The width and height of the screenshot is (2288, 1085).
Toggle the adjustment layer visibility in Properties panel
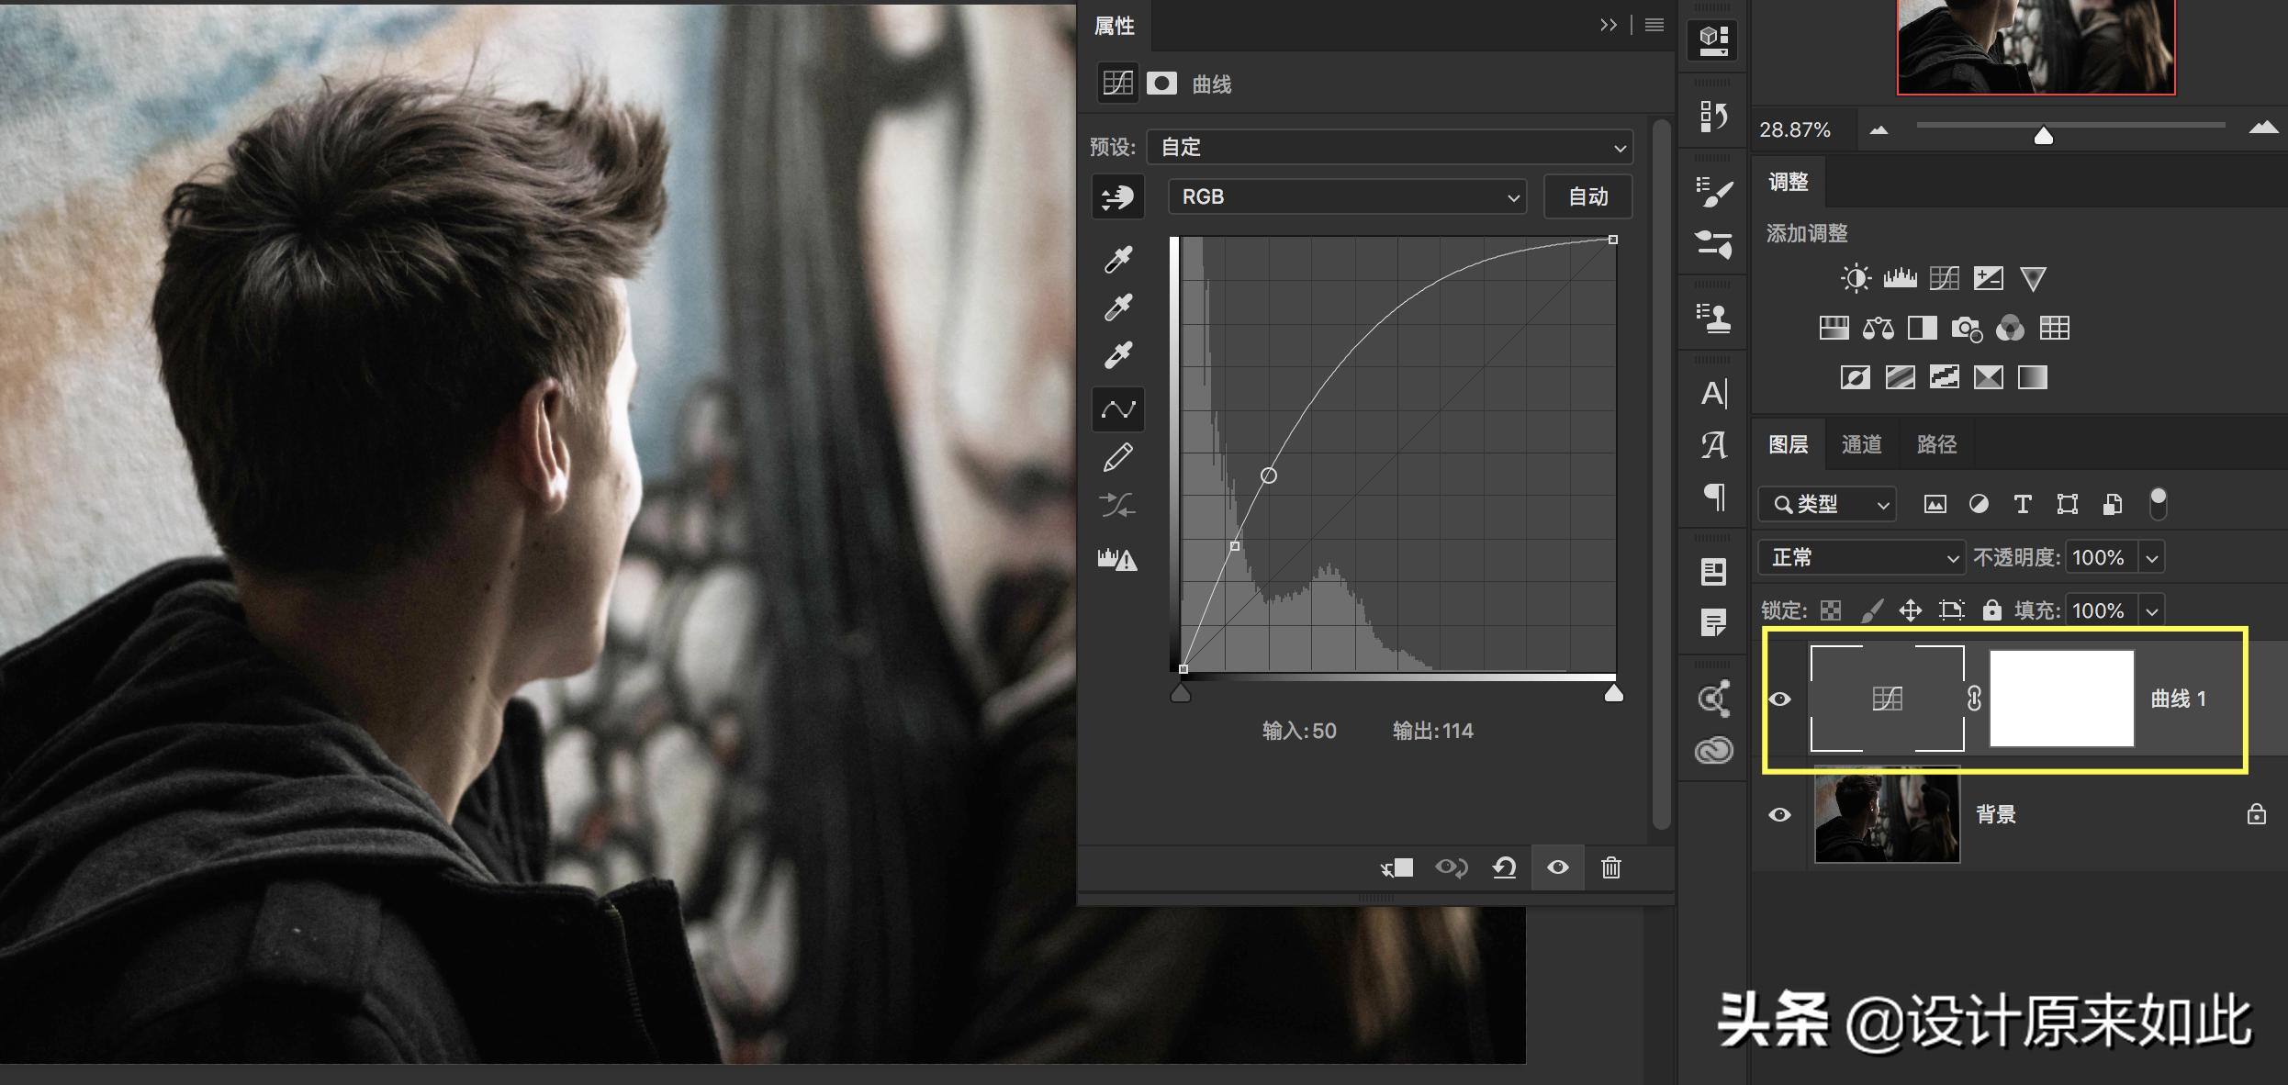click(x=1558, y=867)
